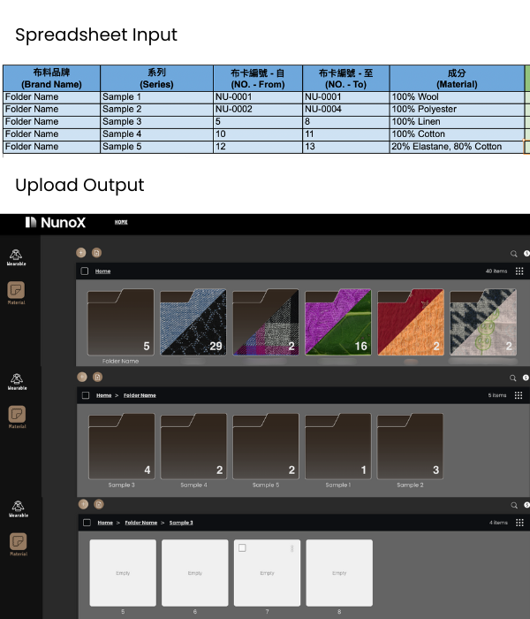Click the add (+) button above Home bar

pyautogui.click(x=81, y=253)
